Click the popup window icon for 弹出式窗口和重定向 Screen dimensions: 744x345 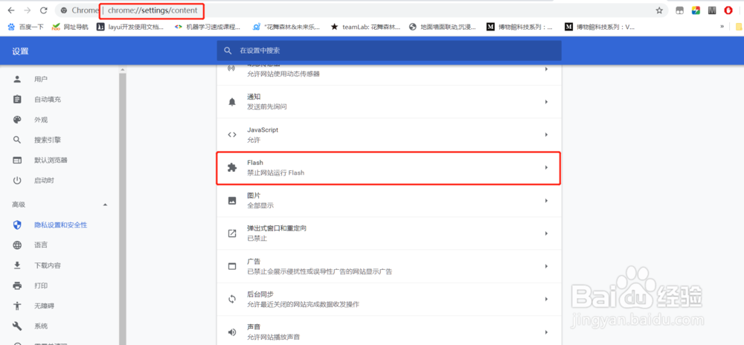(232, 233)
